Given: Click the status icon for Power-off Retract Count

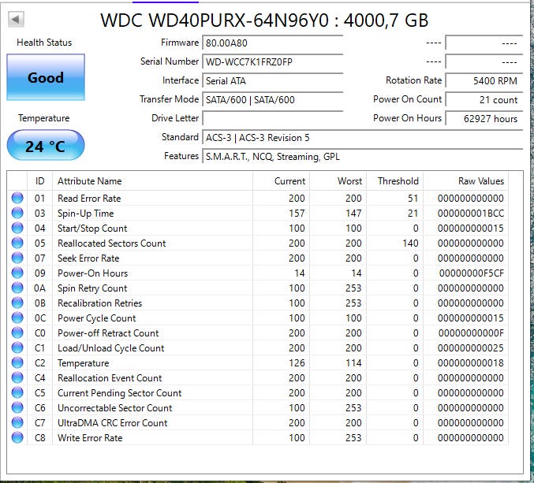Looking at the screenshot, I should [x=17, y=333].
